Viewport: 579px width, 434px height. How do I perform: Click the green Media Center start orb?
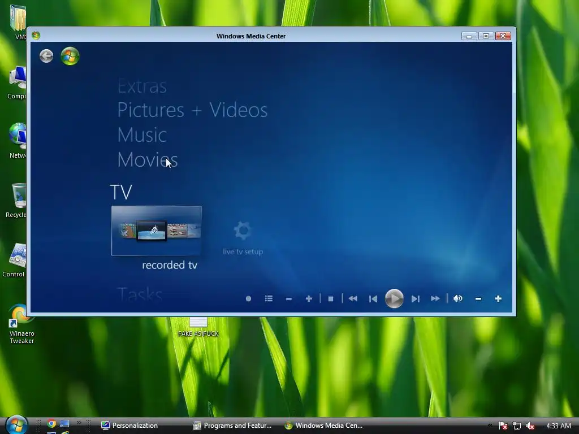70,56
